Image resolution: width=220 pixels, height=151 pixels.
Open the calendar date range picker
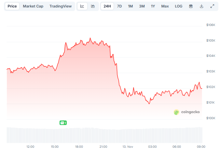191,6
